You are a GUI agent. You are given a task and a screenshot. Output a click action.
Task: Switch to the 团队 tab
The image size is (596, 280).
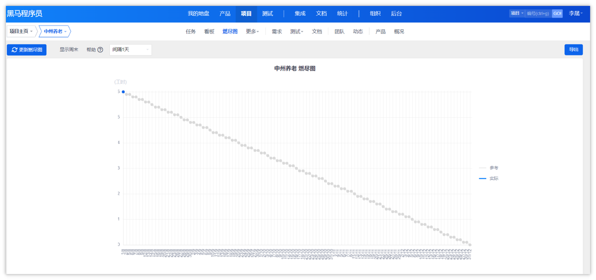pos(339,32)
